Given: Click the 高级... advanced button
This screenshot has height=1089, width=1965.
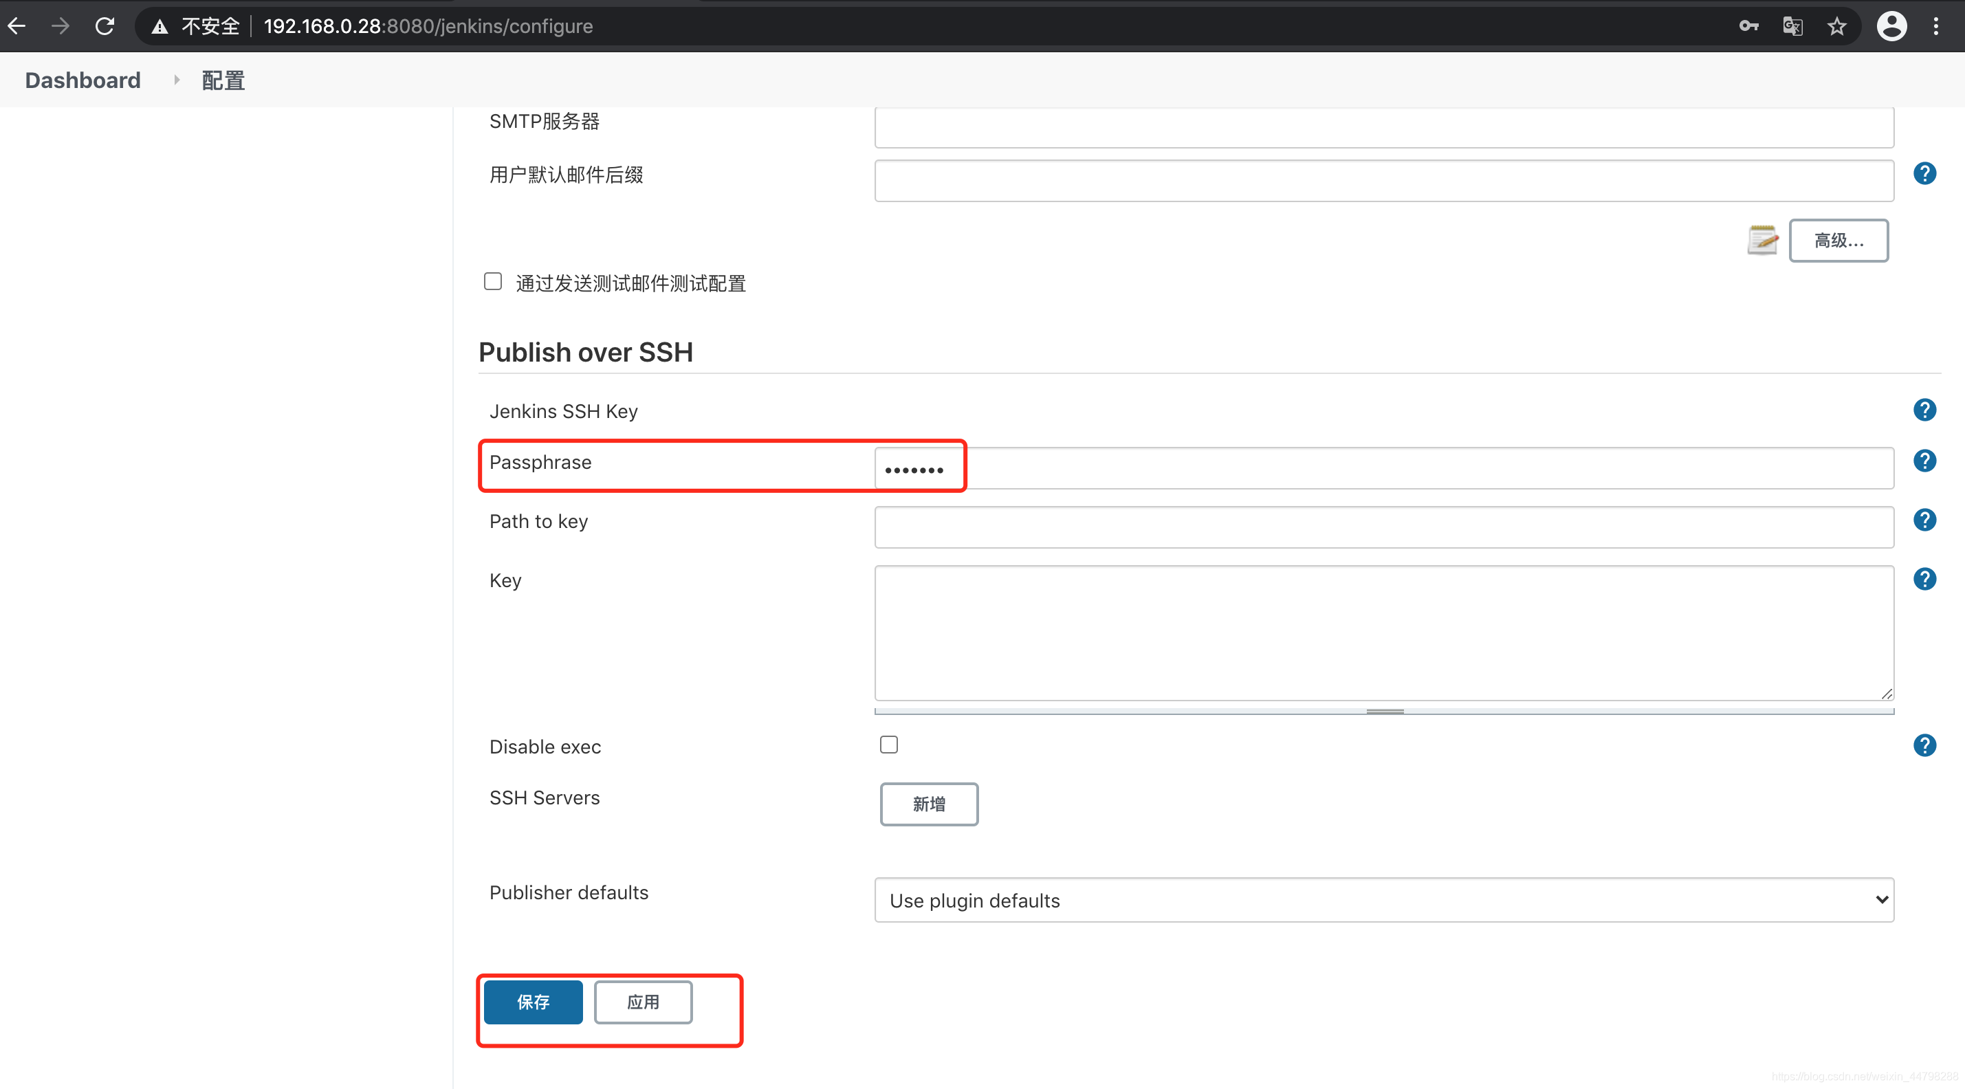Looking at the screenshot, I should (1838, 241).
